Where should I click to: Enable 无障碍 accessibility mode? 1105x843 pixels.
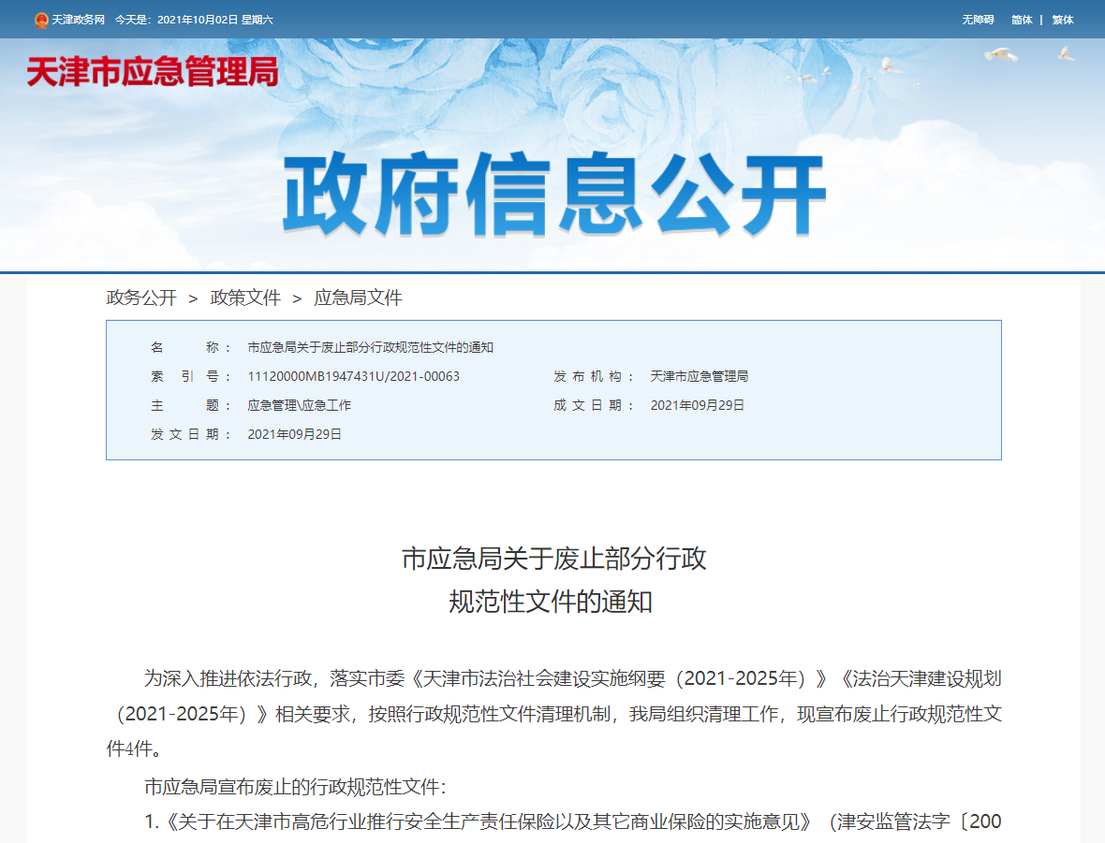[978, 20]
